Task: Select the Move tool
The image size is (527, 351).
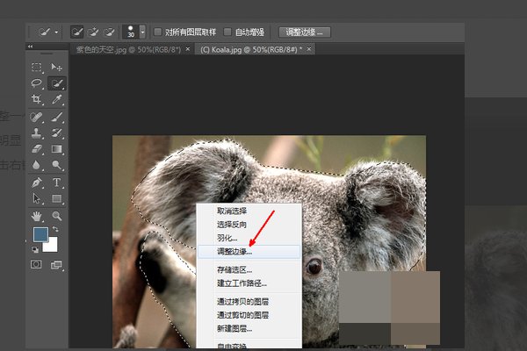Action: (56, 68)
